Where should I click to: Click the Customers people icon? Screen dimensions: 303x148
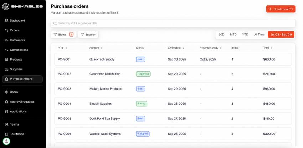pos(6,40)
